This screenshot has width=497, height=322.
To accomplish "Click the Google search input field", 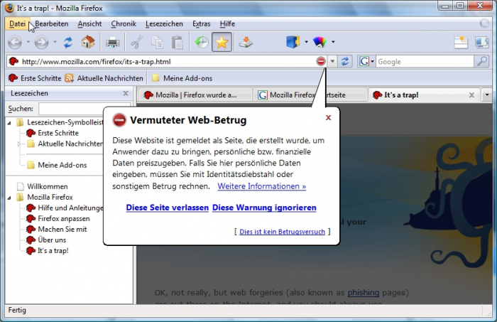I will [425, 62].
